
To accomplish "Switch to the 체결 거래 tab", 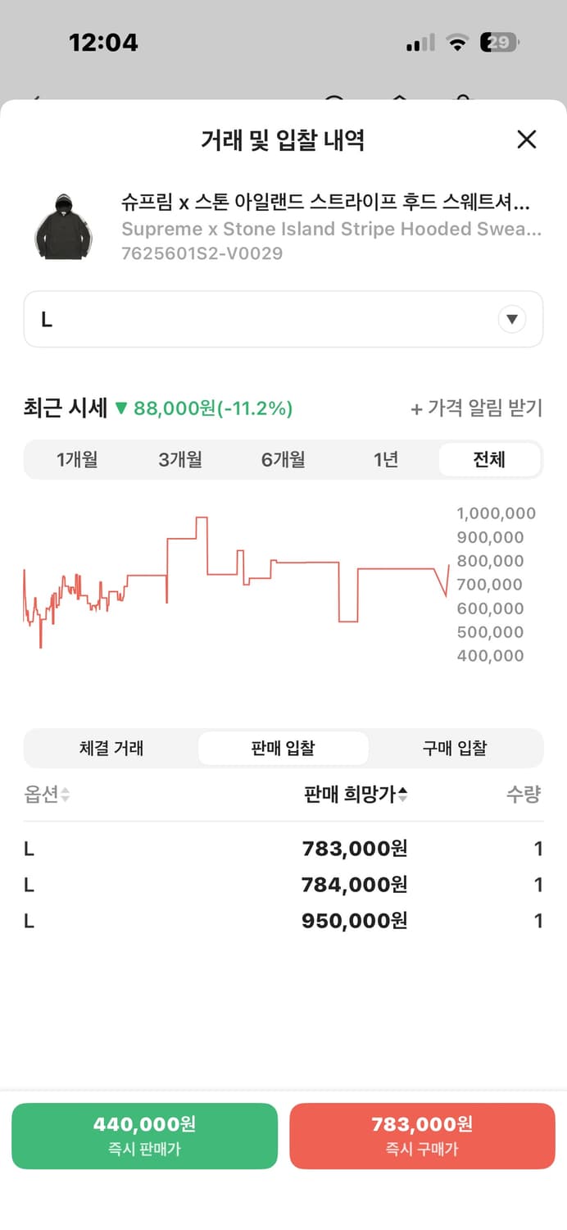I will pyautogui.click(x=111, y=747).
